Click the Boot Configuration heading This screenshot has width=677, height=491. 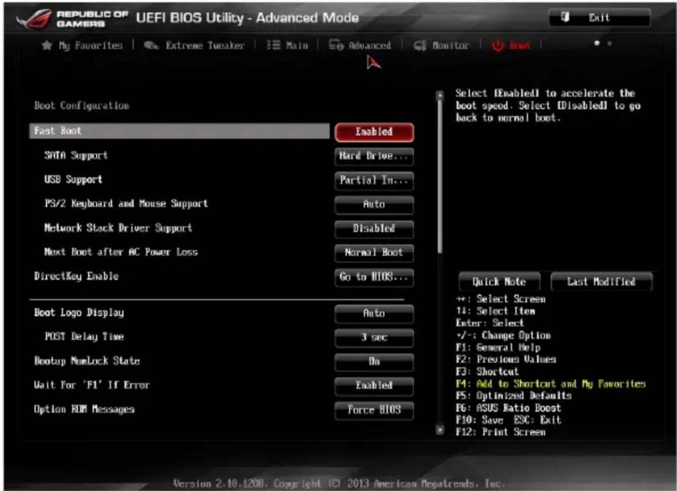point(81,106)
